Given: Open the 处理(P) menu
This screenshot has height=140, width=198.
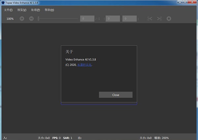Looking at the screenshot, I should click(x=35, y=10).
